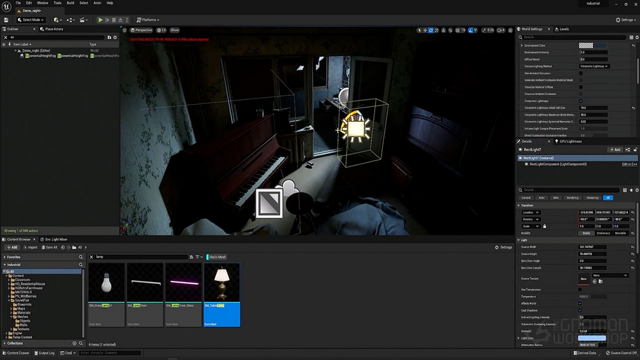Image resolution: width=640 pixels, height=360 pixels.
Task: Click the Eject icon beside Stop
Action: point(121,20)
